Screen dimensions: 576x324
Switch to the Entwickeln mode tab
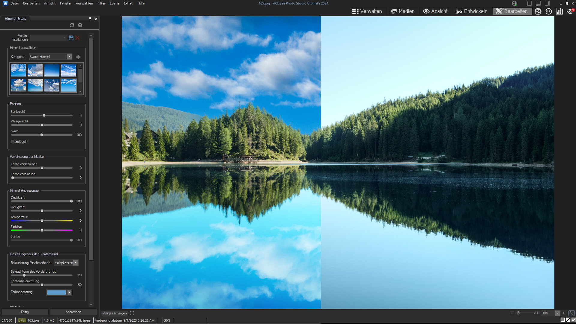click(472, 11)
